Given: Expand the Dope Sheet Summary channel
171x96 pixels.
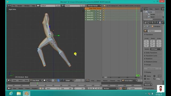Looking at the screenshot, I should coord(86,8).
